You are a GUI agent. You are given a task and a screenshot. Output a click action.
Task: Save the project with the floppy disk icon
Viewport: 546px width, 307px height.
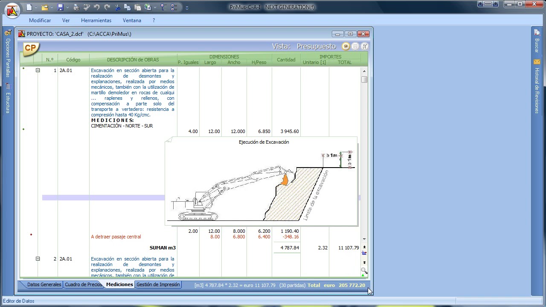point(61,7)
